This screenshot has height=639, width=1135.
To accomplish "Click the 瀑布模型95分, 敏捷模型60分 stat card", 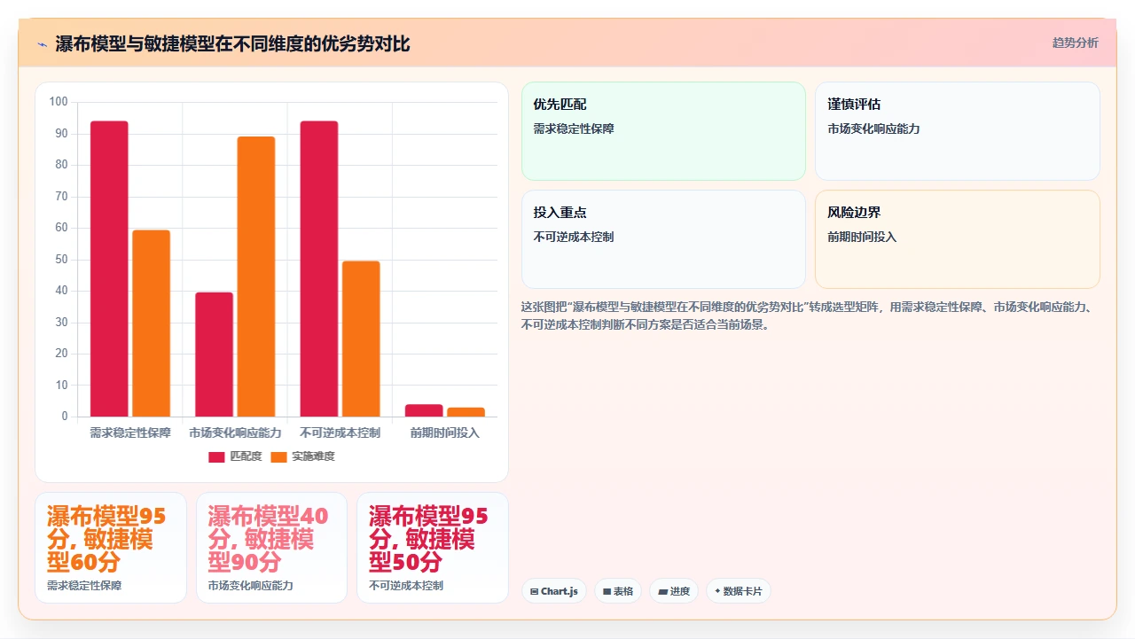I will coord(111,548).
